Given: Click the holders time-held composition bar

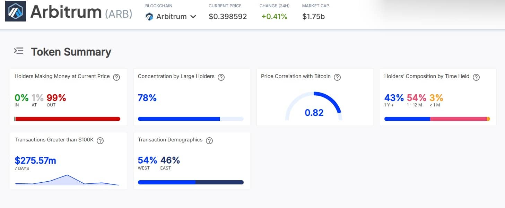Looking at the screenshot, I should [437, 119].
